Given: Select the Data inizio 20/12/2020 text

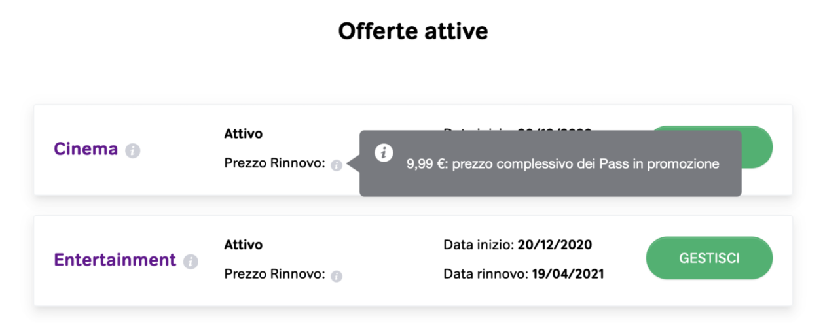Looking at the screenshot, I should (x=517, y=245).
